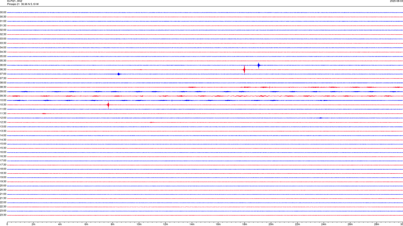Viewport: 403px width, 226px height.
Task: Click the 22m tick label on the time axis
Action: tap(297, 224)
